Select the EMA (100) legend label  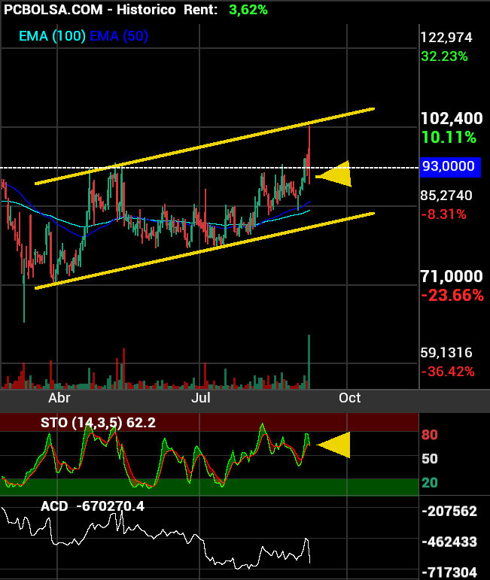click(x=52, y=36)
